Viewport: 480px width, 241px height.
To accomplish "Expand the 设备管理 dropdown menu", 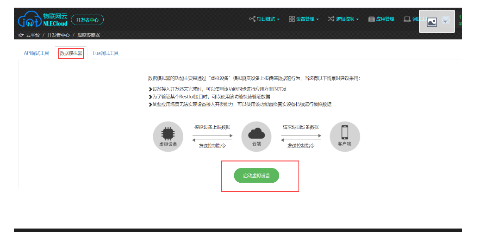I will coord(304,19).
